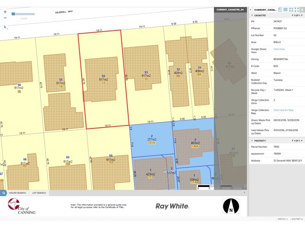The width and height of the screenshot is (305, 228).
Task: Select lot 50 parcel at 16
Action: point(19,88)
